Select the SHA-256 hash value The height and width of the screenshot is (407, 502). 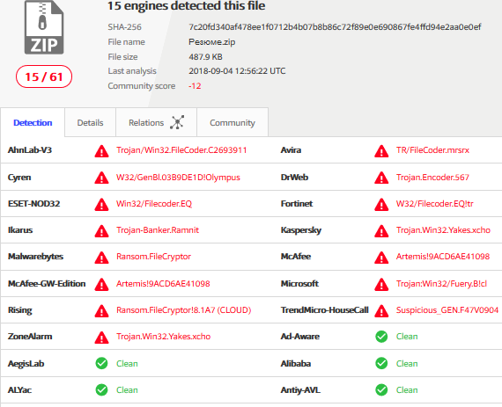(335, 27)
